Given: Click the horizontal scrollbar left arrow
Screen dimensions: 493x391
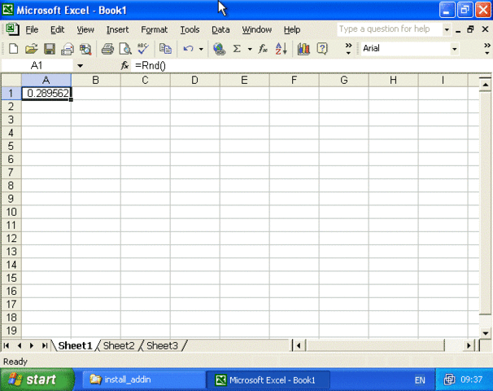Looking at the screenshot, I should click(x=299, y=345).
